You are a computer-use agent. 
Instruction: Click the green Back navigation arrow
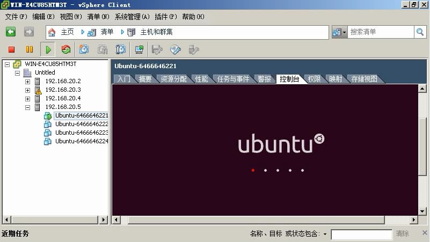click(11, 32)
